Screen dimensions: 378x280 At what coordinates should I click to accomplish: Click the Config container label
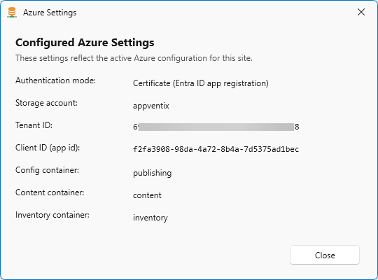coord(47,170)
